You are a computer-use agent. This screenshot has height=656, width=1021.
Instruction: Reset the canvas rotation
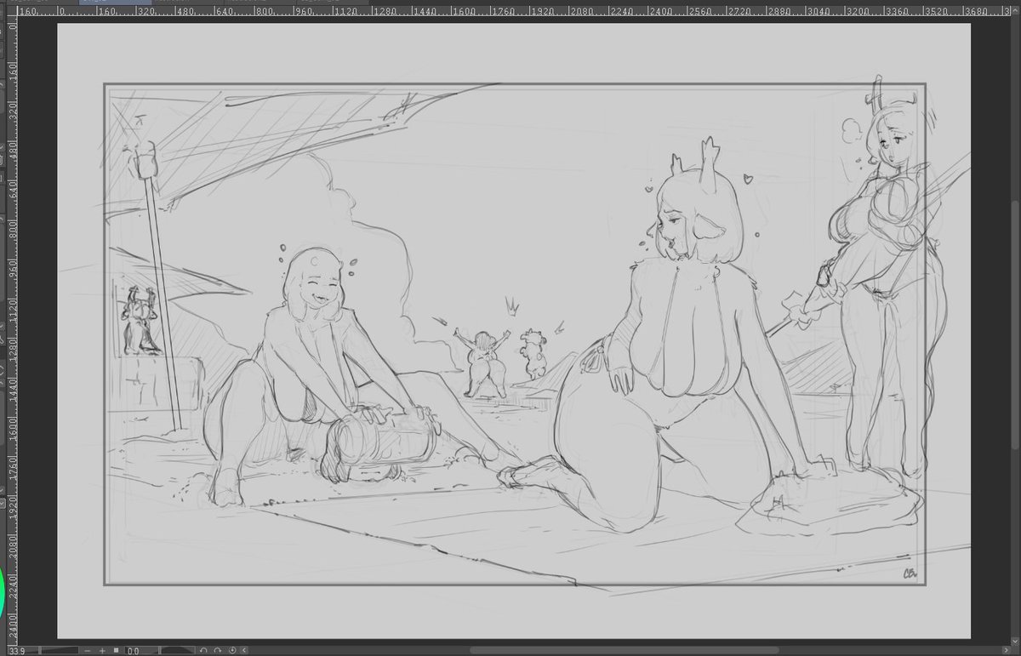232,651
